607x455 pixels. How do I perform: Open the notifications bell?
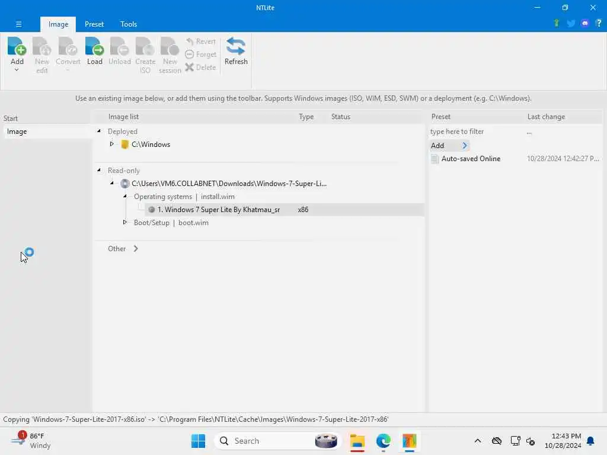pos(591,441)
